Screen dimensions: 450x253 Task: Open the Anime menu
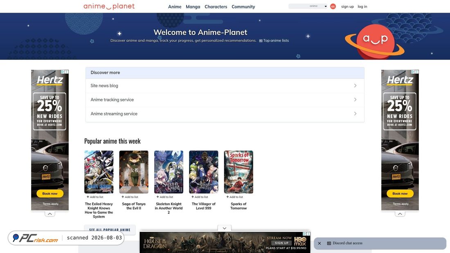pos(175,7)
